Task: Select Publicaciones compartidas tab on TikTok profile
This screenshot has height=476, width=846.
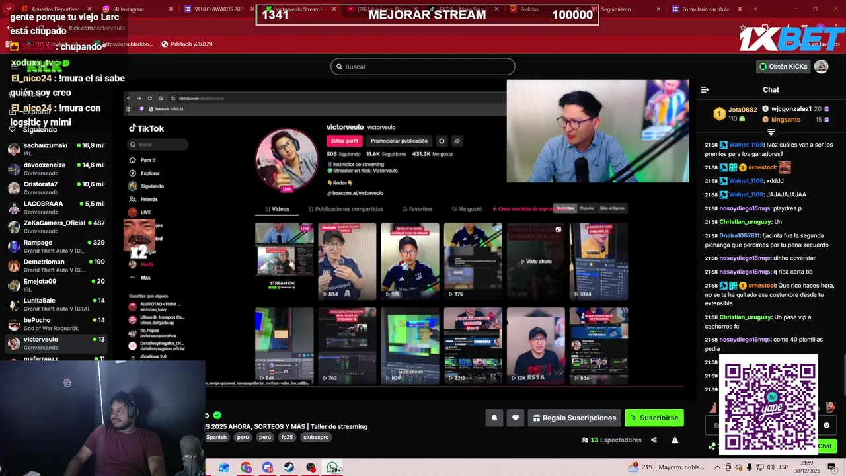Action: [x=346, y=209]
